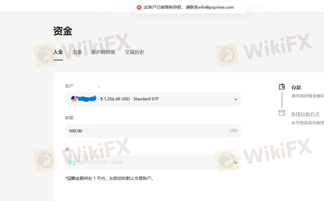This screenshot has height=201, width=324.
Task: Click the 选择存款方式 step heading
Action: tap(305, 114)
